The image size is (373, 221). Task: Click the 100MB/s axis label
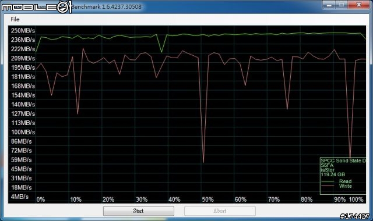pyautogui.click(x=23, y=132)
